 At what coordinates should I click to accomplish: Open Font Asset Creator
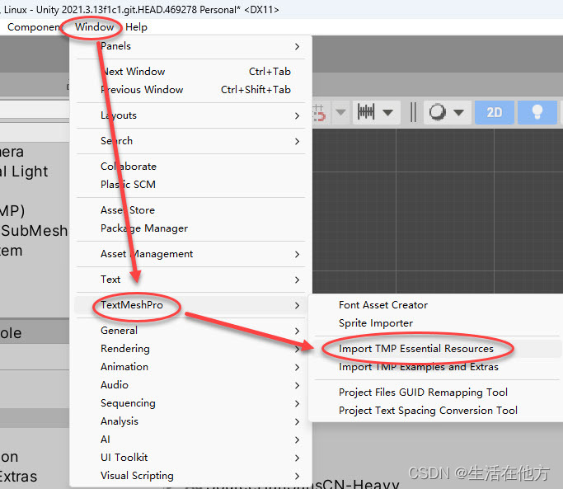pos(436,305)
